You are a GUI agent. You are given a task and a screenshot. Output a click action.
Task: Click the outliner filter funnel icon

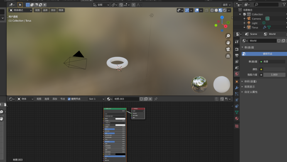[x=284, y=5]
